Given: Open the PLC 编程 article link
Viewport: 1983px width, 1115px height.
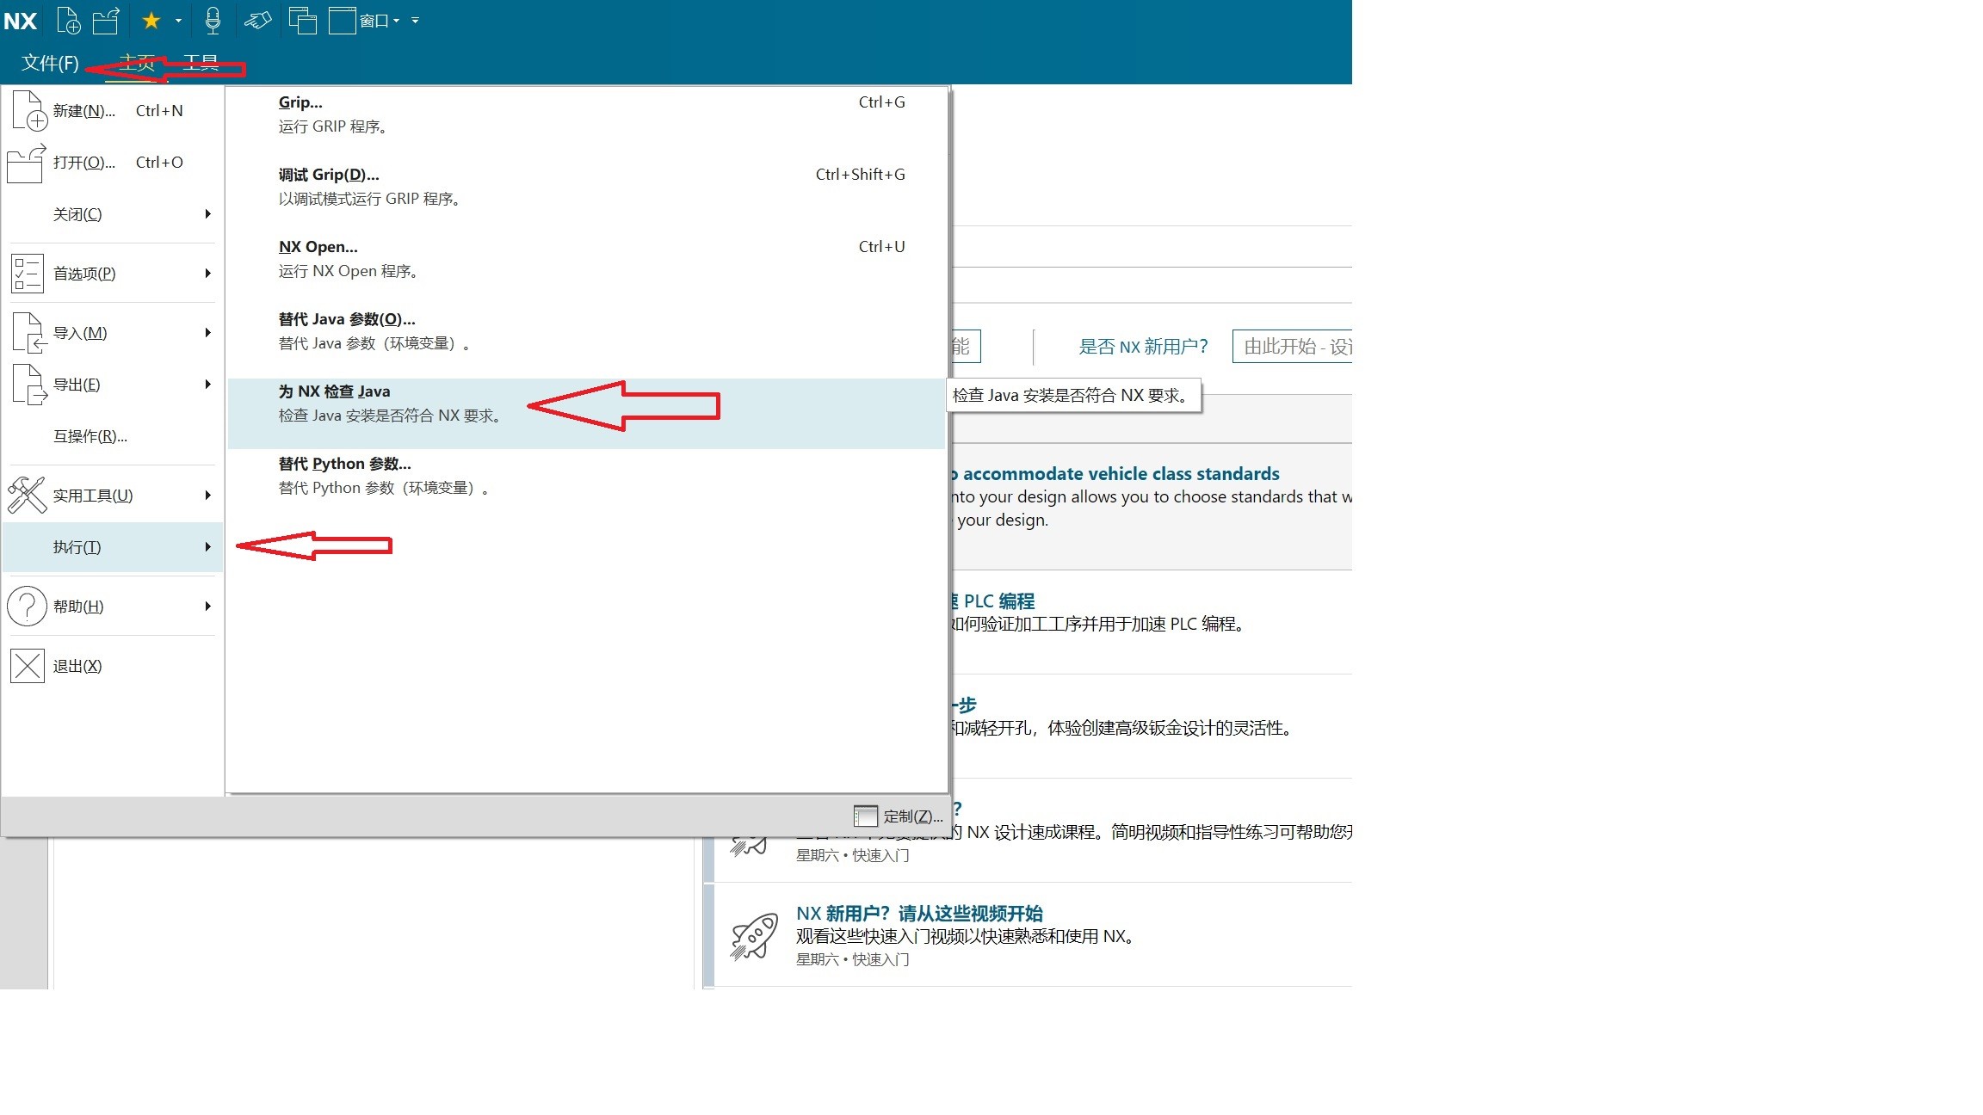Looking at the screenshot, I should (x=993, y=601).
